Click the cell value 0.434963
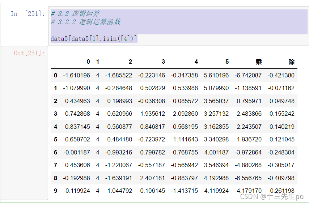 [x=78, y=101]
